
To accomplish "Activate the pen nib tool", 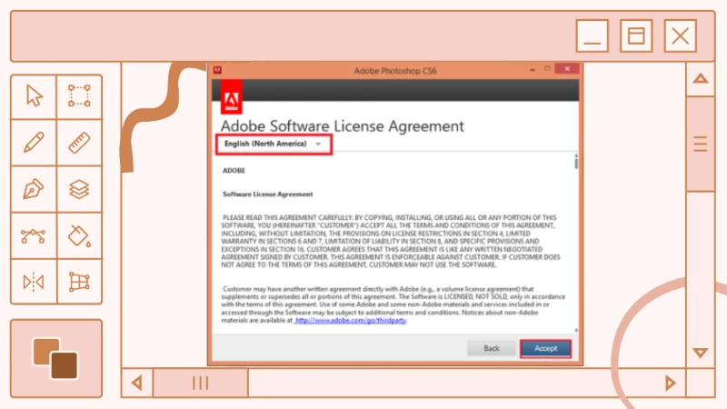I will pyautogui.click(x=34, y=189).
